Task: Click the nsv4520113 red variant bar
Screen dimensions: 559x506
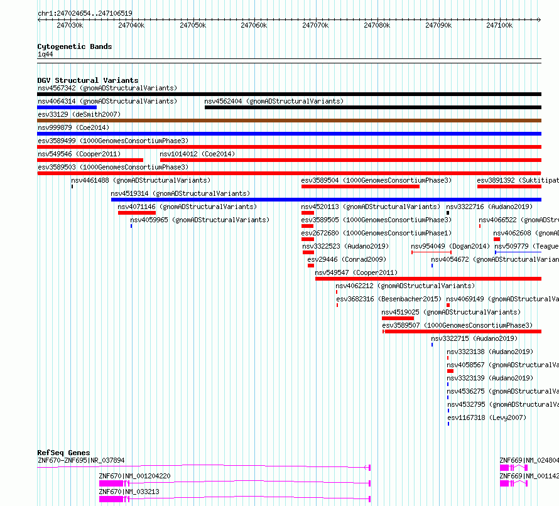Action: coord(308,213)
